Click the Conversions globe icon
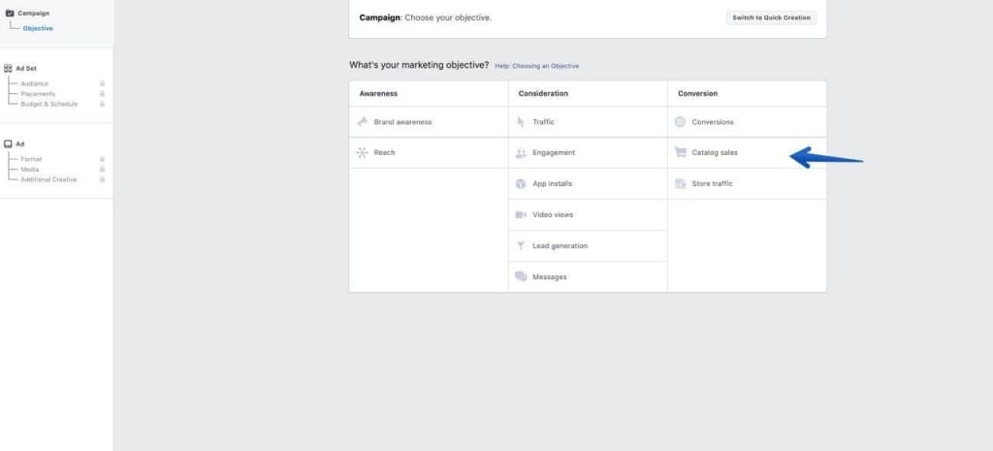The image size is (993, 451). (x=680, y=122)
